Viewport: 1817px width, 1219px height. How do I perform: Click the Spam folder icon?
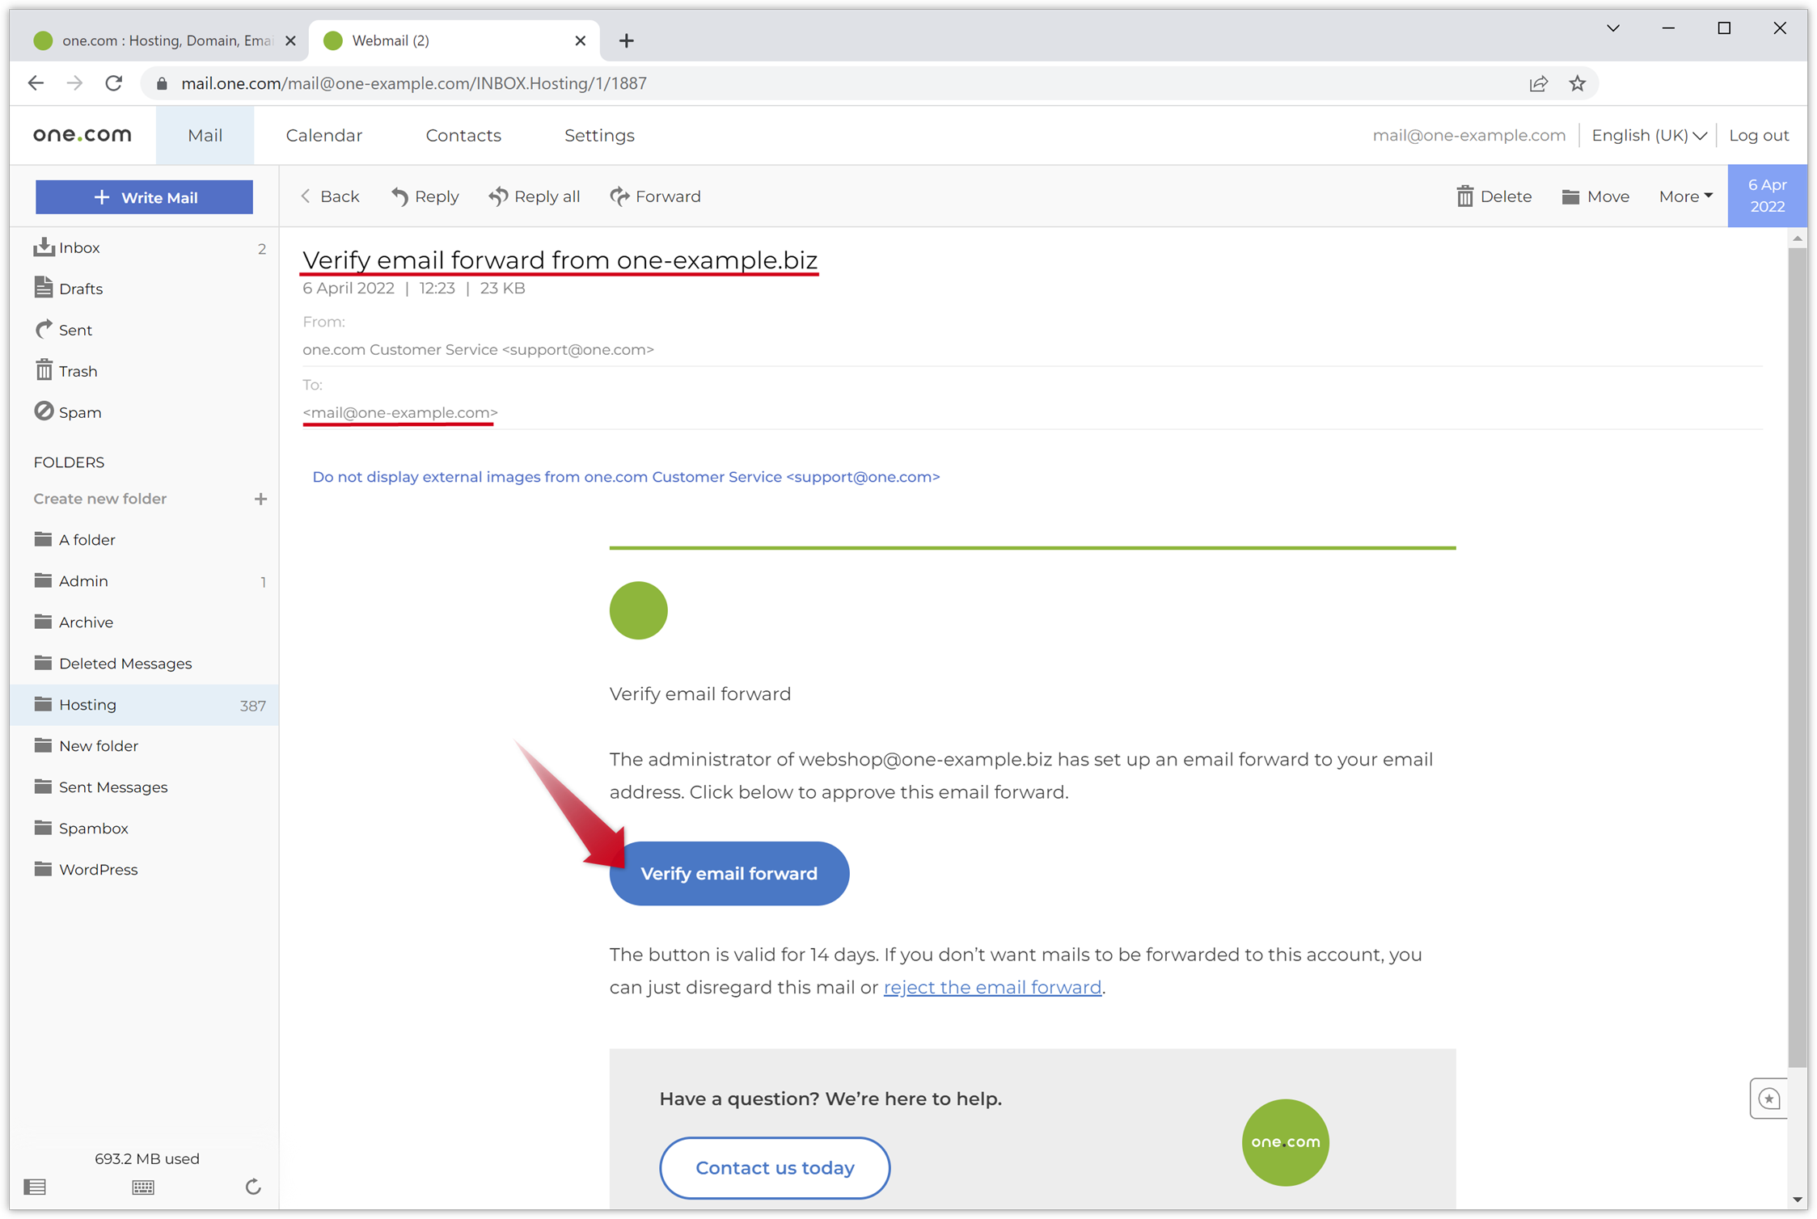click(42, 411)
